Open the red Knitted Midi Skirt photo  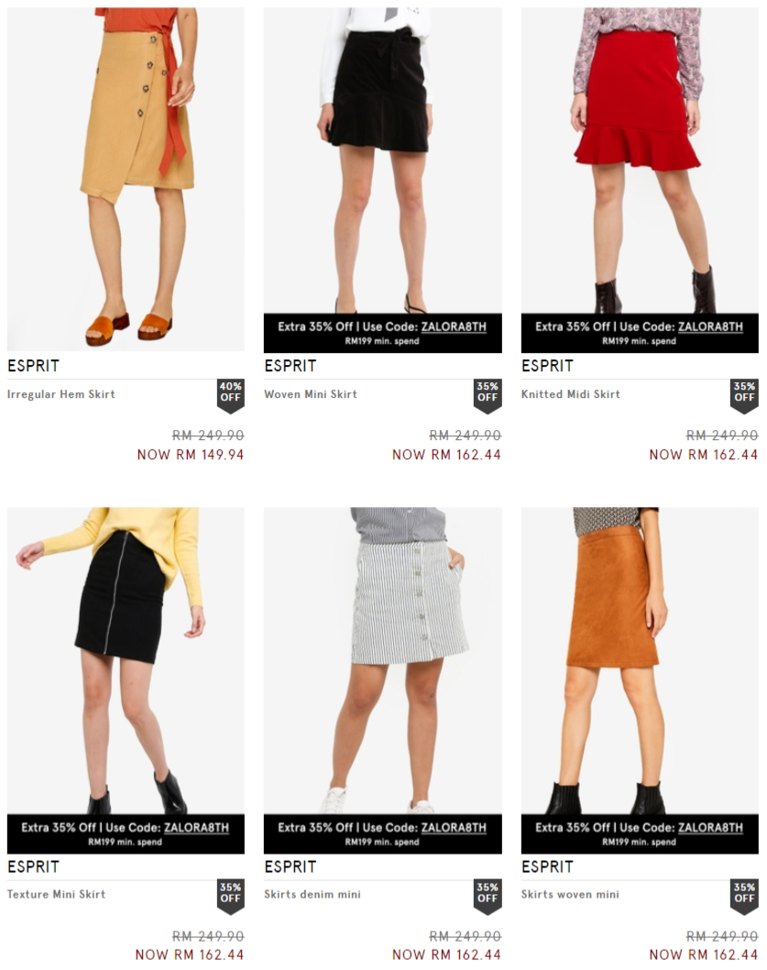tap(640, 160)
